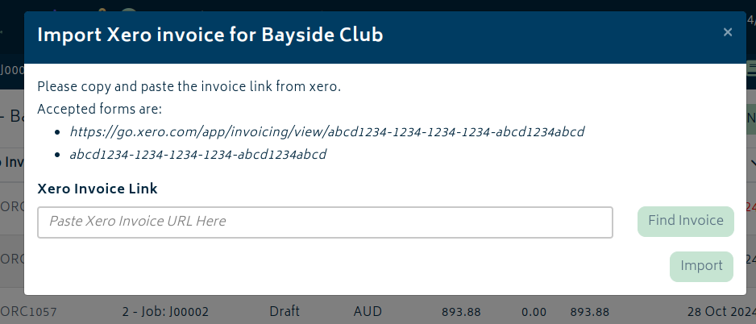Viewport: 756px width, 324px height.
Task: Close the Import Xero invoice dialog
Action: [x=728, y=32]
